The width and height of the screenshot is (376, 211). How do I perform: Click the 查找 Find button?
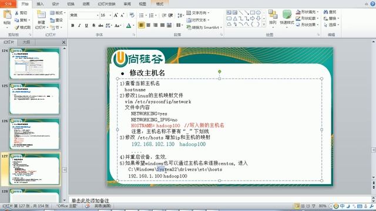click(x=330, y=12)
